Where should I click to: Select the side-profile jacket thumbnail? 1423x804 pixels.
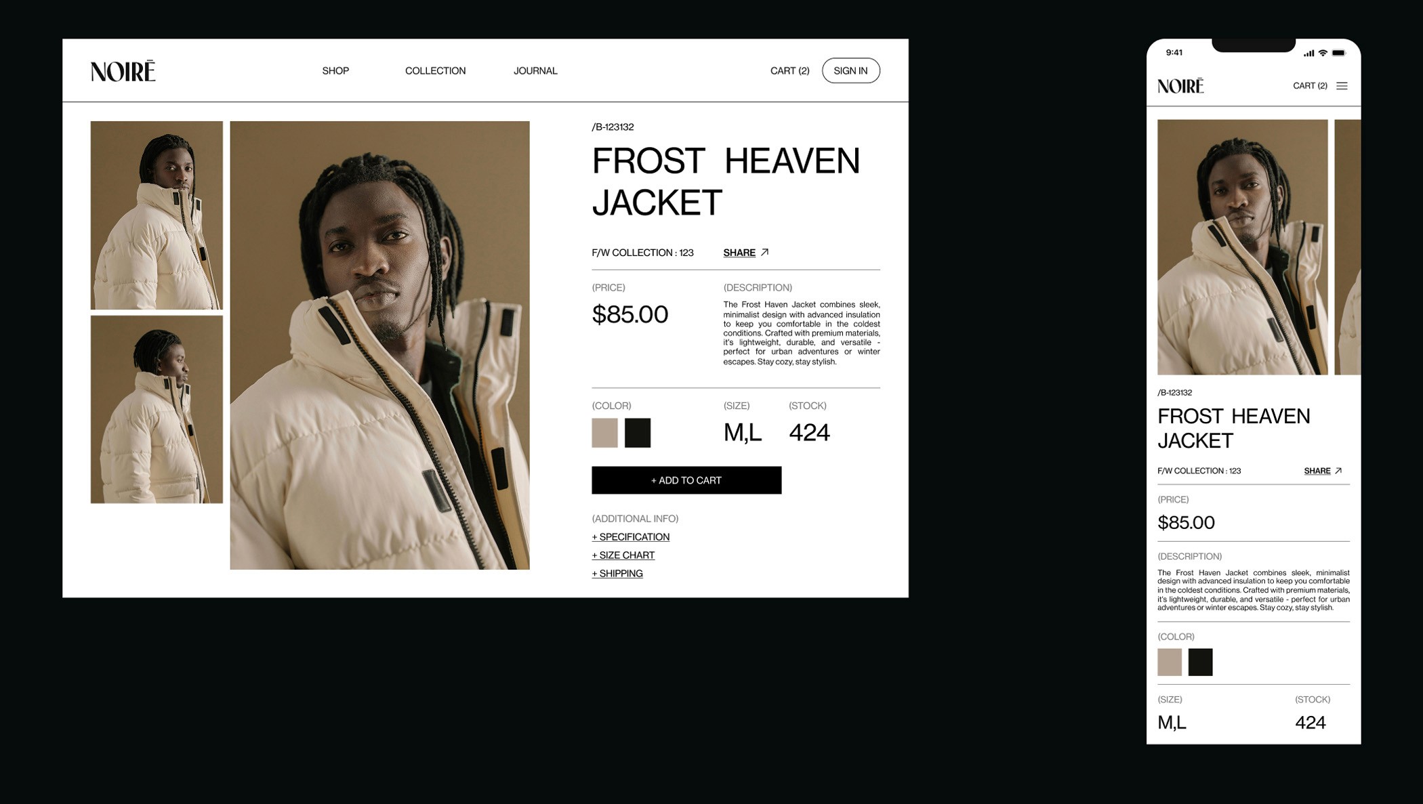pyautogui.click(x=157, y=409)
